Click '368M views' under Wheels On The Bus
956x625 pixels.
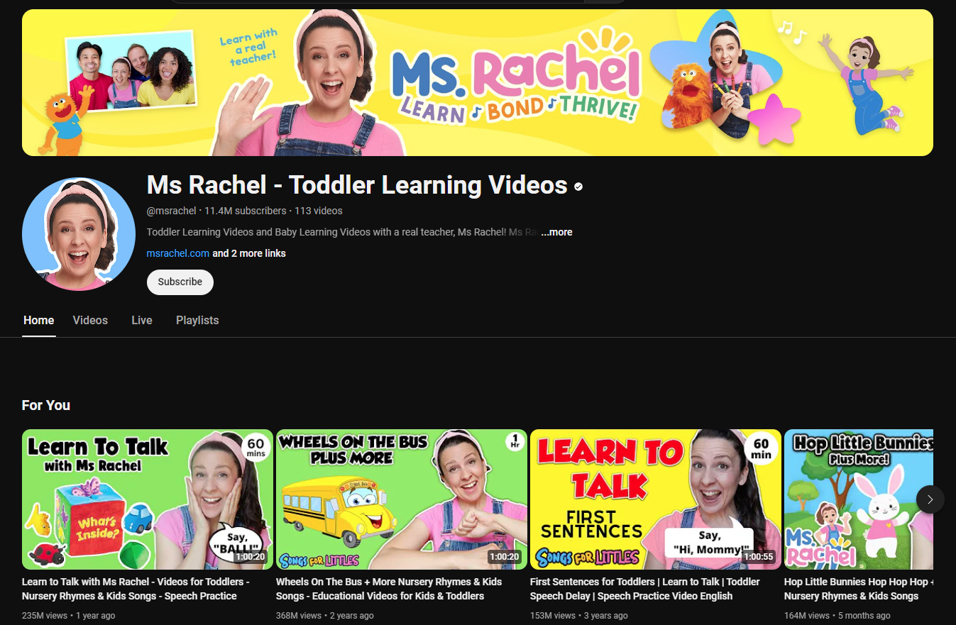pos(299,616)
